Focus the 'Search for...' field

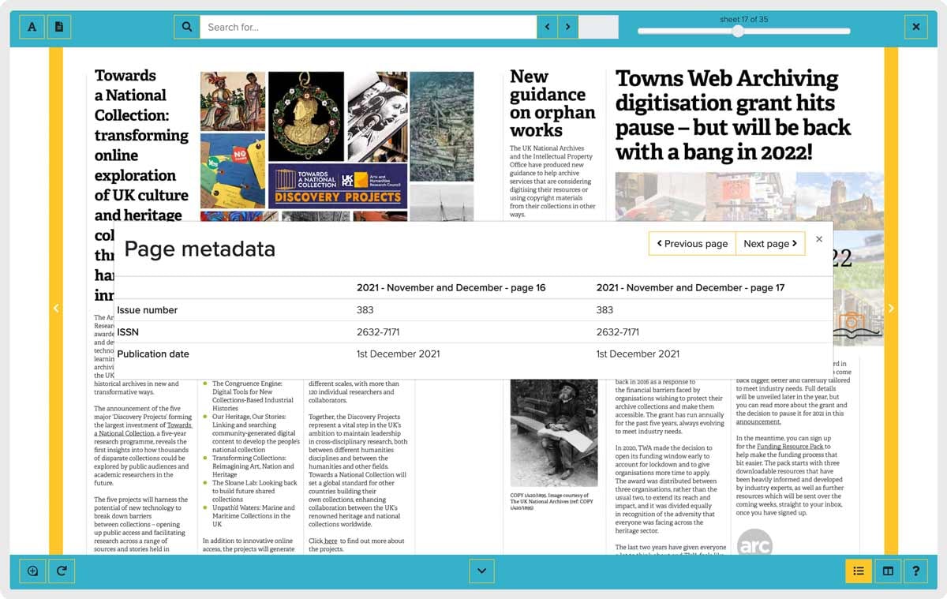point(368,27)
